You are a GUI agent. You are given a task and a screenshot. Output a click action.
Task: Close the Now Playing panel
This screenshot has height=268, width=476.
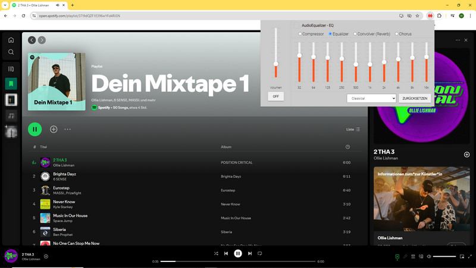(466, 40)
